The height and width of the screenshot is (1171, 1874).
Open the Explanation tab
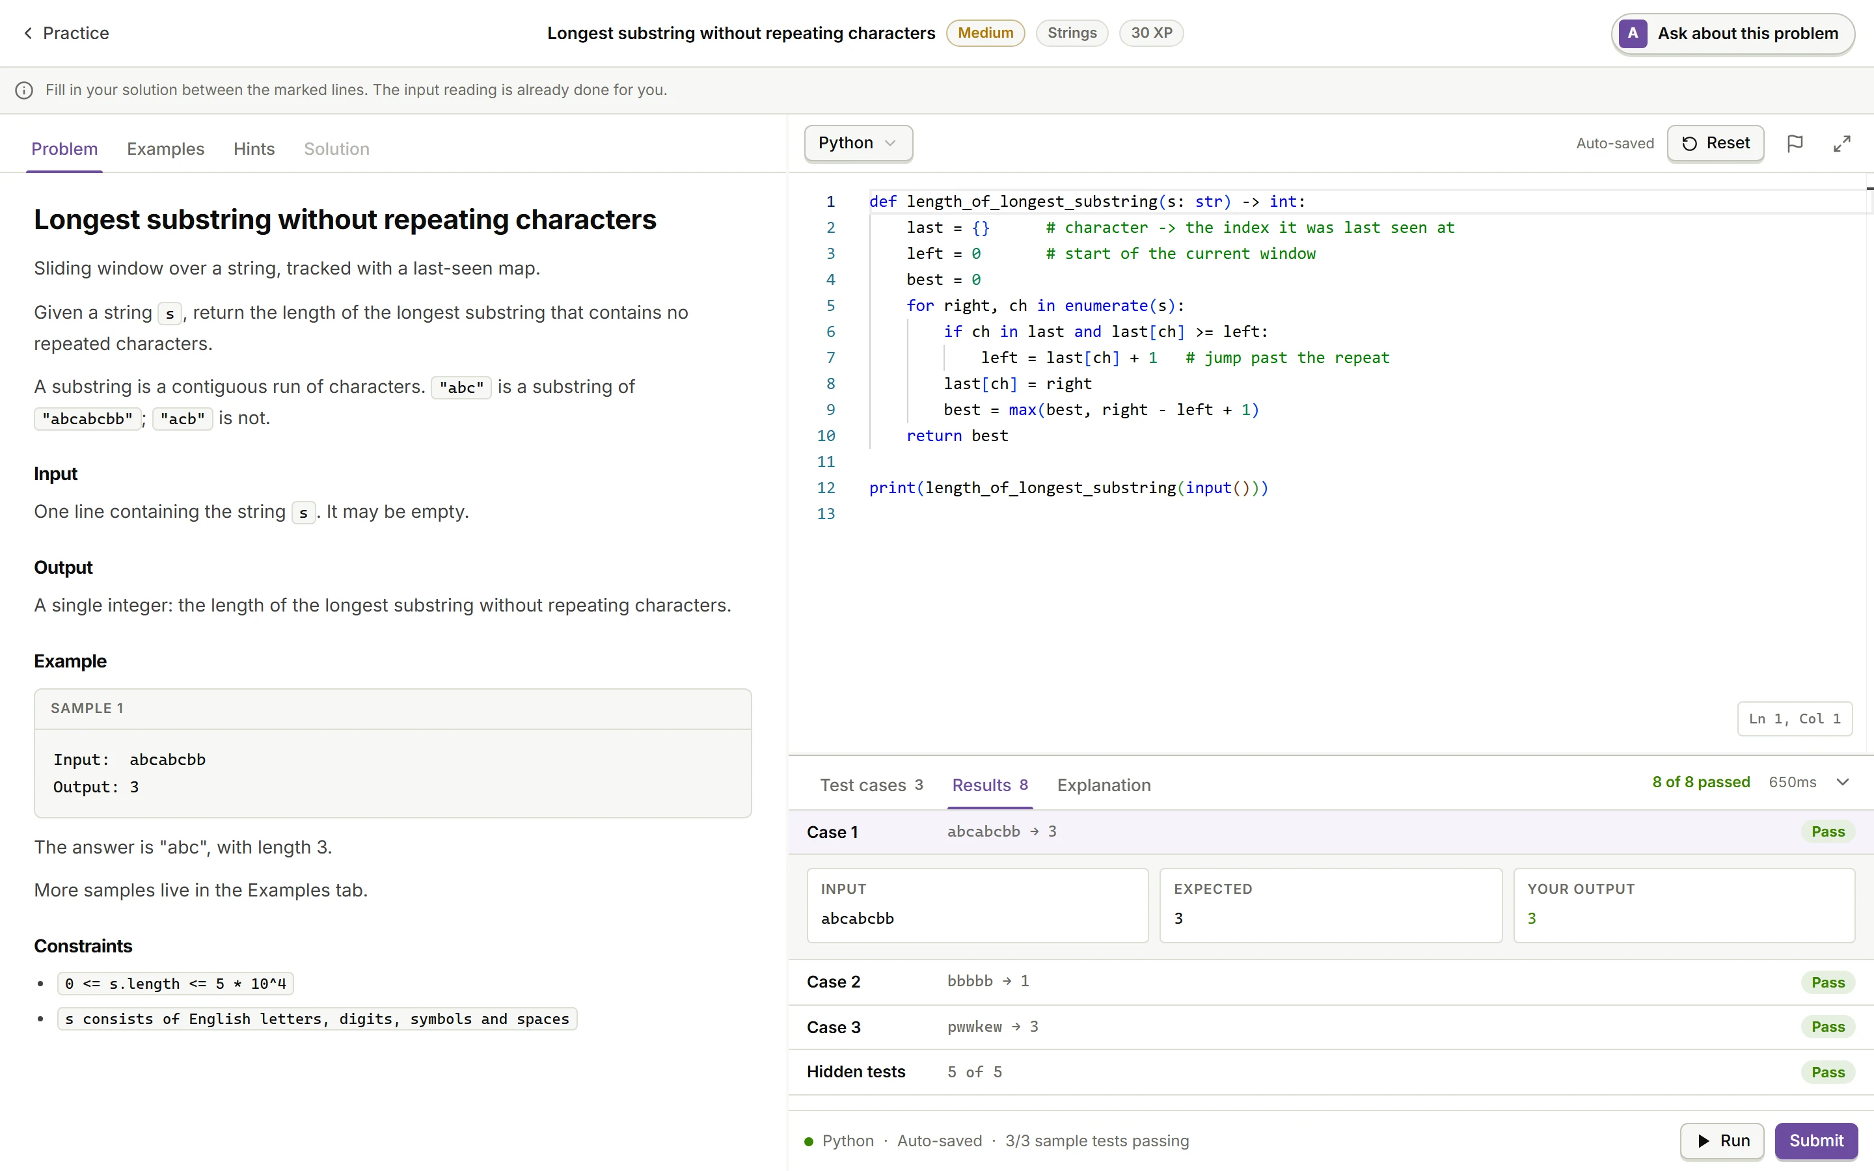pos(1104,785)
